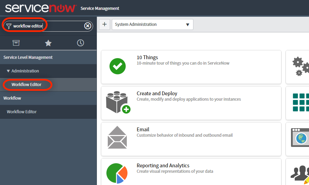Click the green checkmark 10 Things icon

pyautogui.click(x=118, y=66)
